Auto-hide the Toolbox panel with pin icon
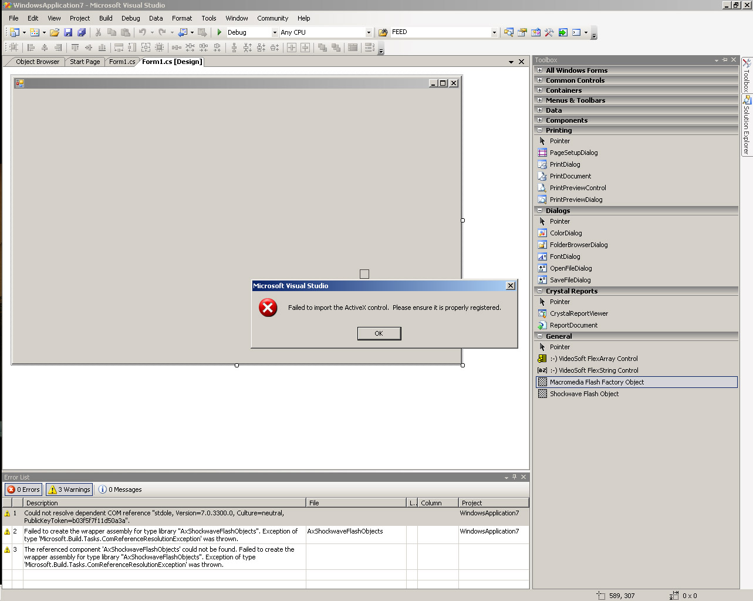The height and width of the screenshot is (601, 753). (x=725, y=60)
